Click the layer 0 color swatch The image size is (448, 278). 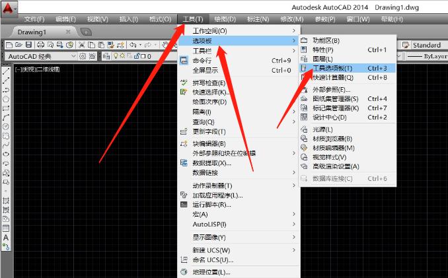[x=143, y=56]
